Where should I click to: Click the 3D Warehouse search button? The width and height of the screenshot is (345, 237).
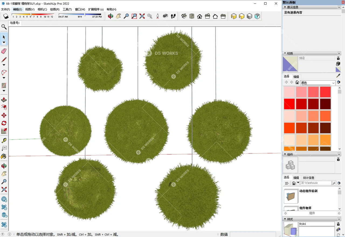[x=334, y=183]
